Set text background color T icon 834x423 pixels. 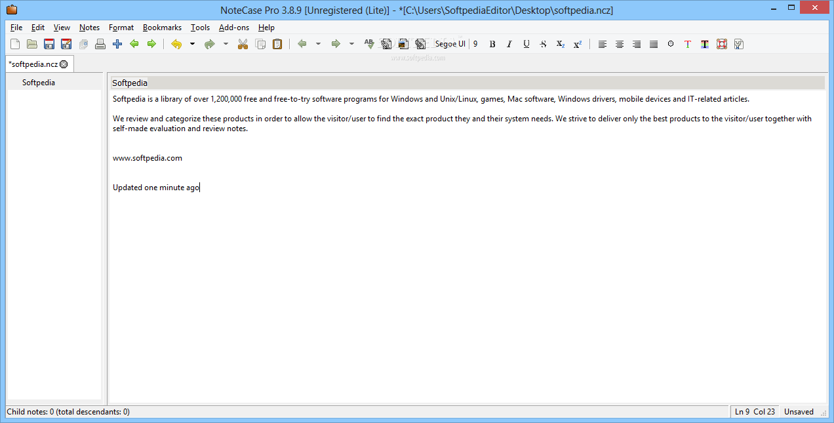705,44
